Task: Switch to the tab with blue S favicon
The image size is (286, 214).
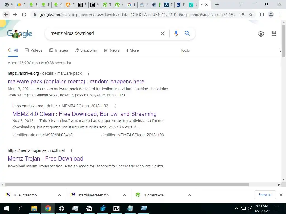Action: tap(178, 5)
